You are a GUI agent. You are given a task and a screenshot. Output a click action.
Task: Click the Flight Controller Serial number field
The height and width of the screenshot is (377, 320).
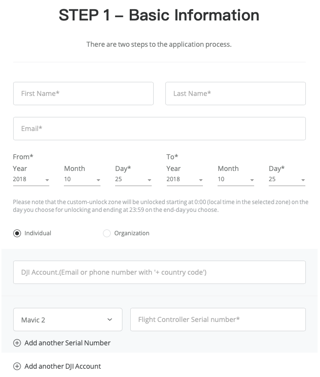(x=218, y=320)
